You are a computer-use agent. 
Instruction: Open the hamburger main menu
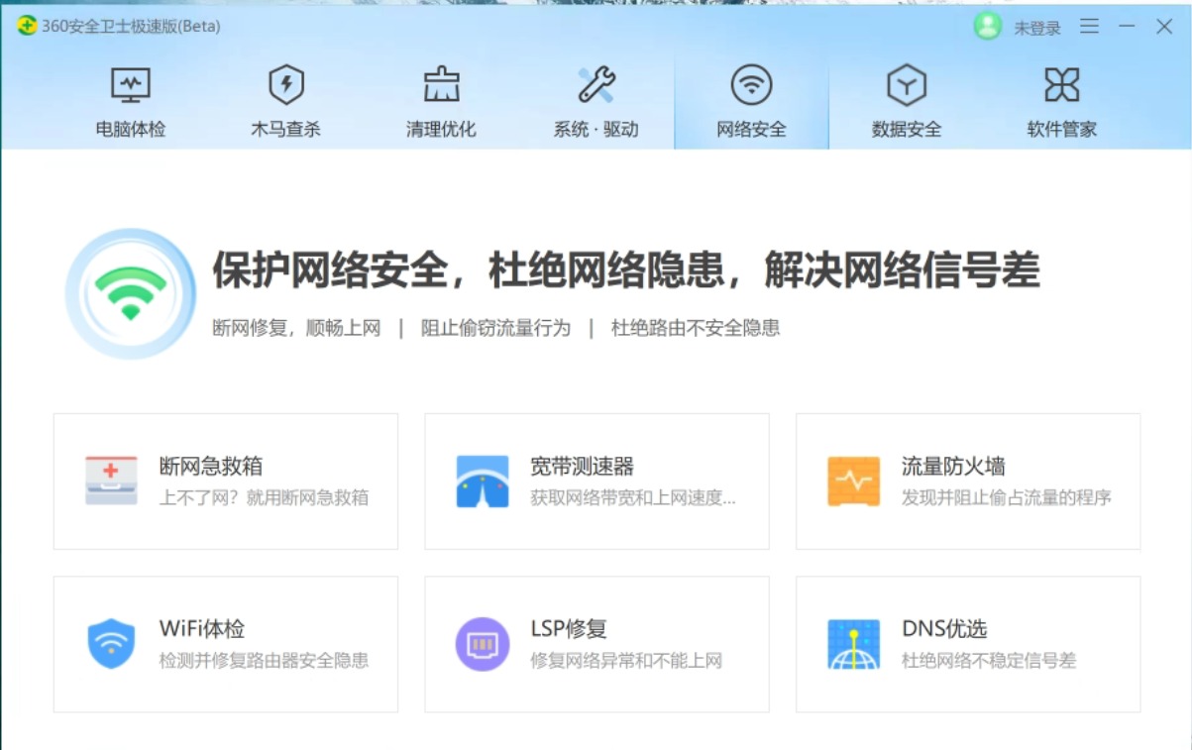tap(1089, 27)
